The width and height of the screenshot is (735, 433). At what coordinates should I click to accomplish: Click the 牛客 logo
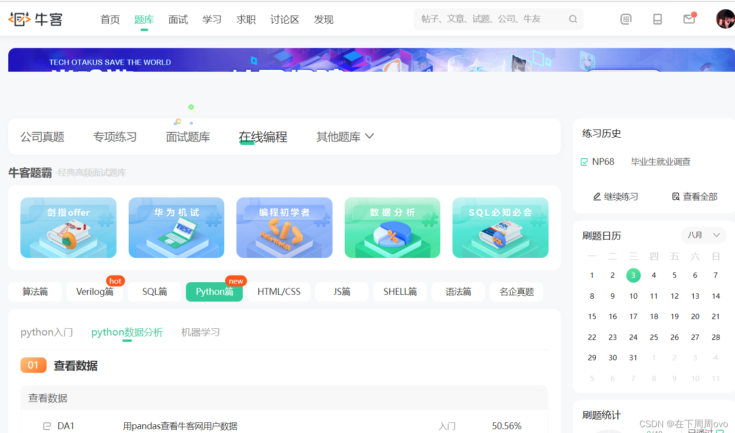click(x=35, y=19)
